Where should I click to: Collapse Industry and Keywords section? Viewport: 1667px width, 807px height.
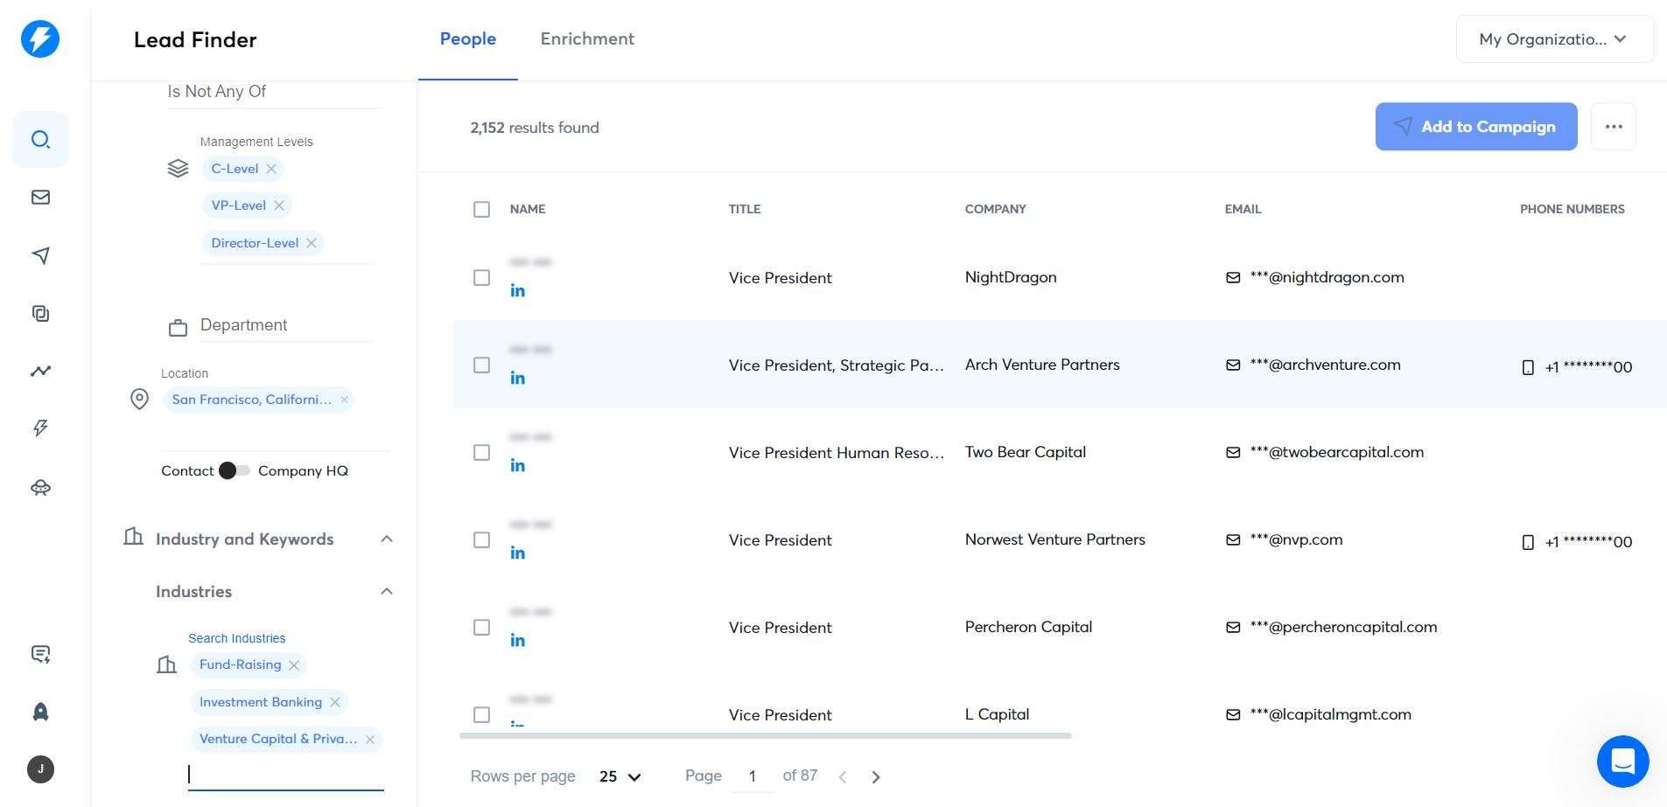(387, 539)
